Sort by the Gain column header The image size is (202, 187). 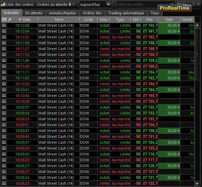169,19
